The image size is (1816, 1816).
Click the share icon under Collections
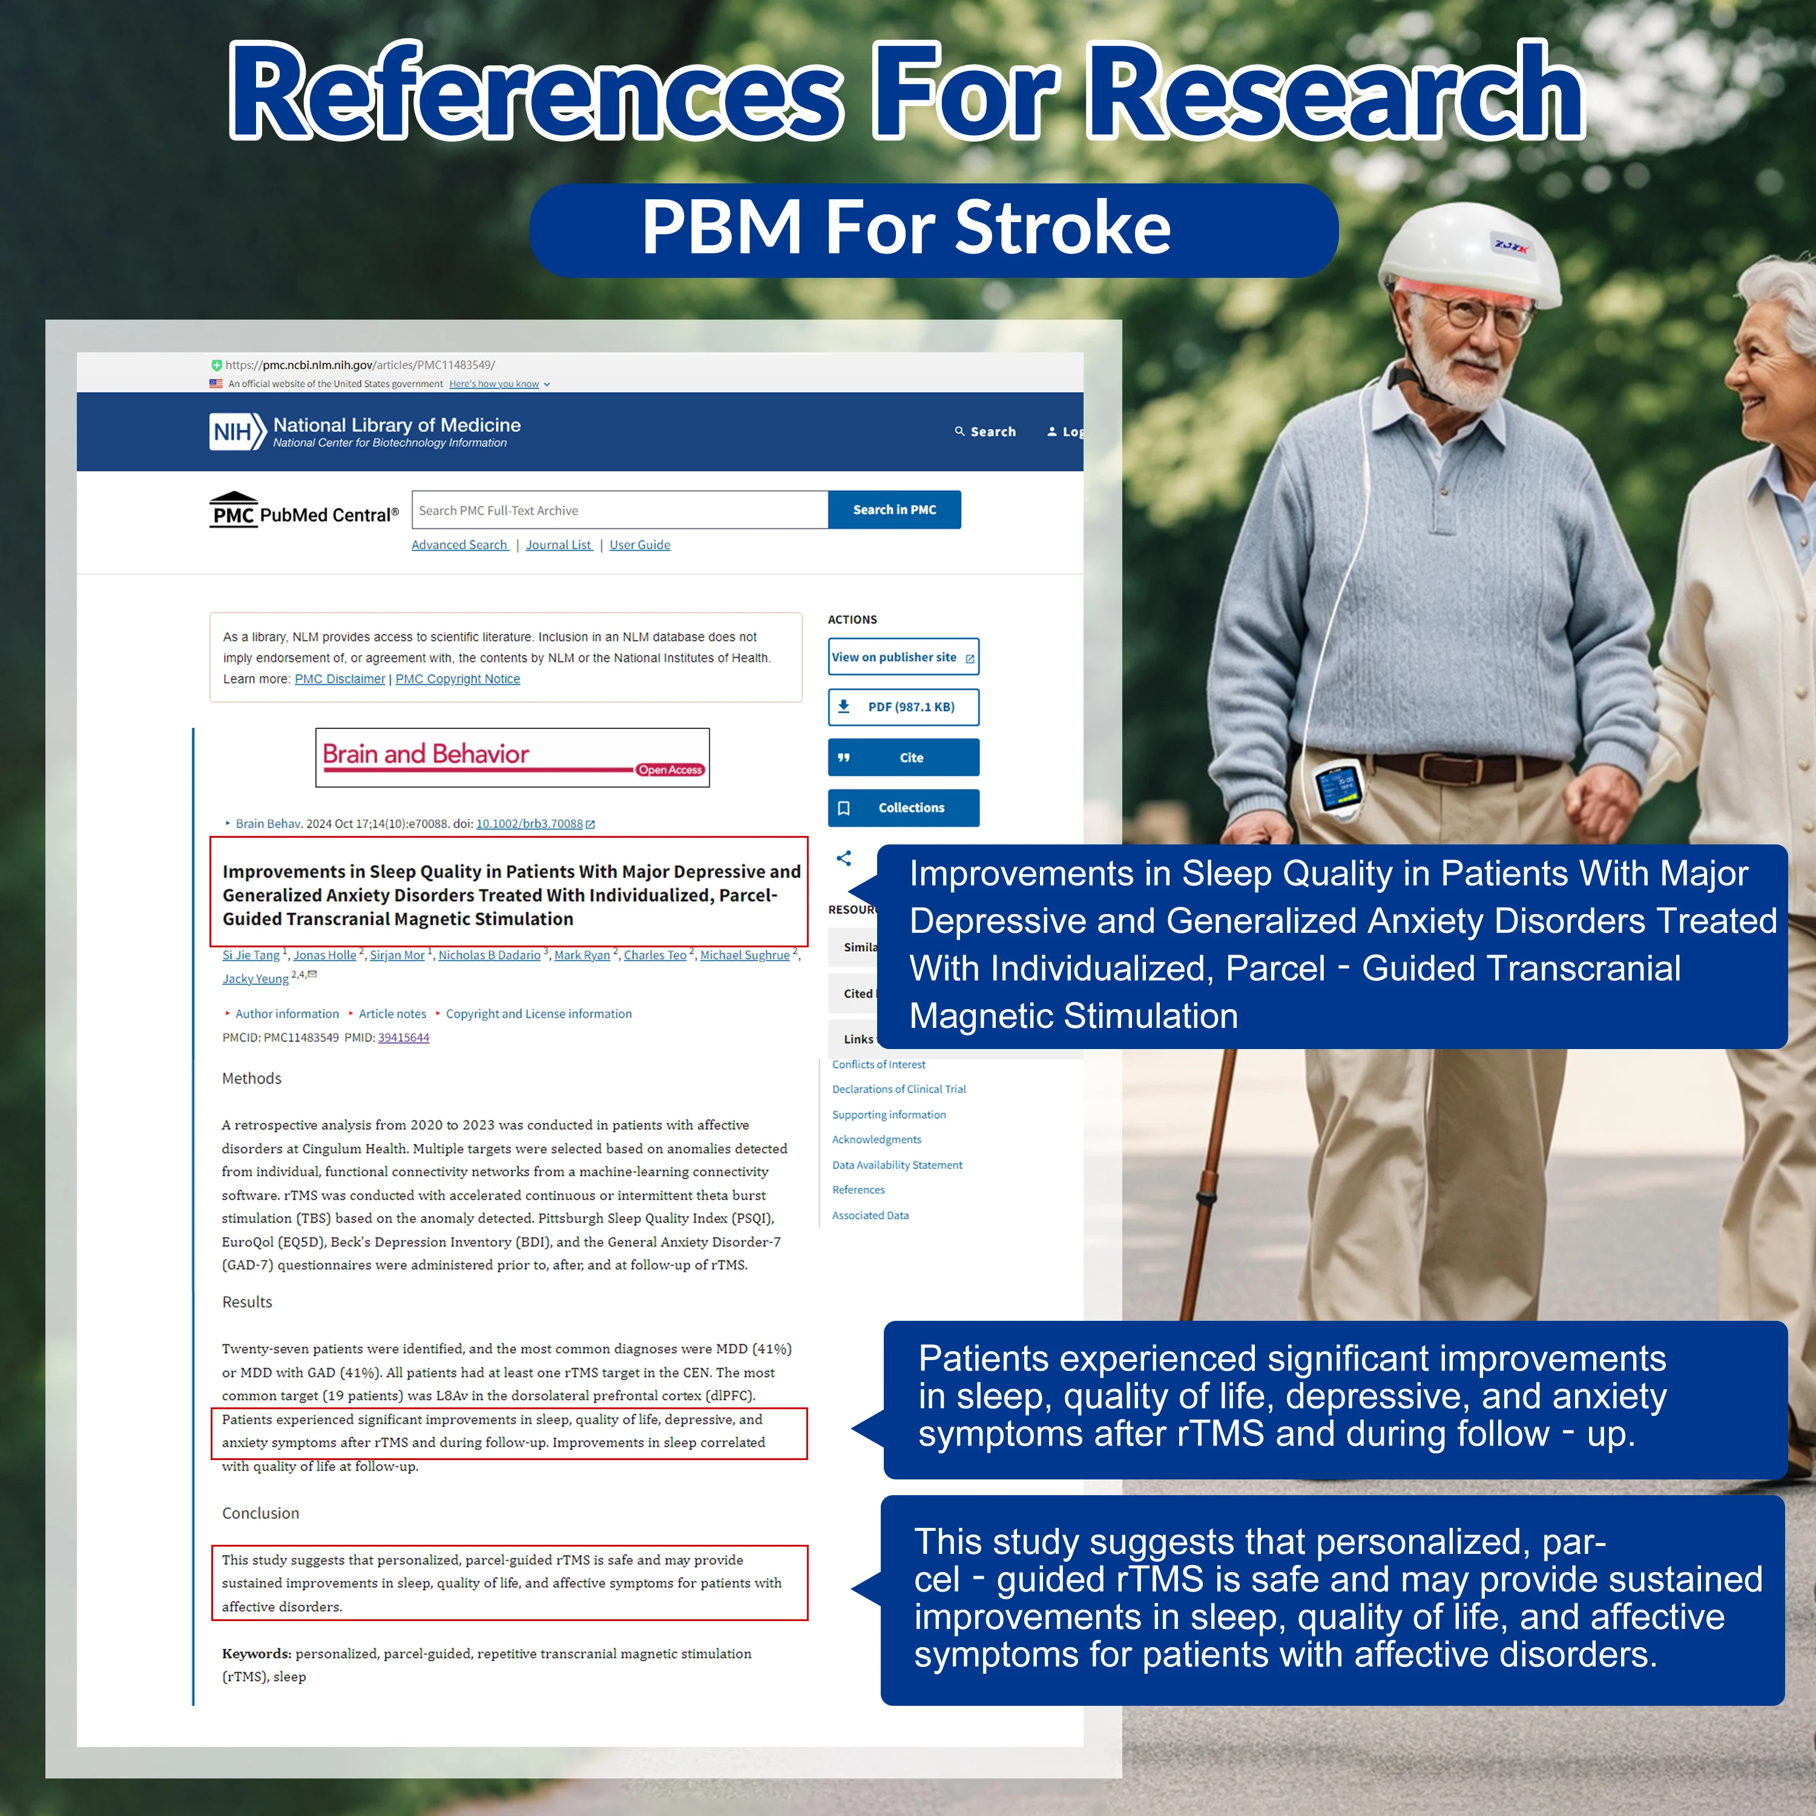point(844,858)
